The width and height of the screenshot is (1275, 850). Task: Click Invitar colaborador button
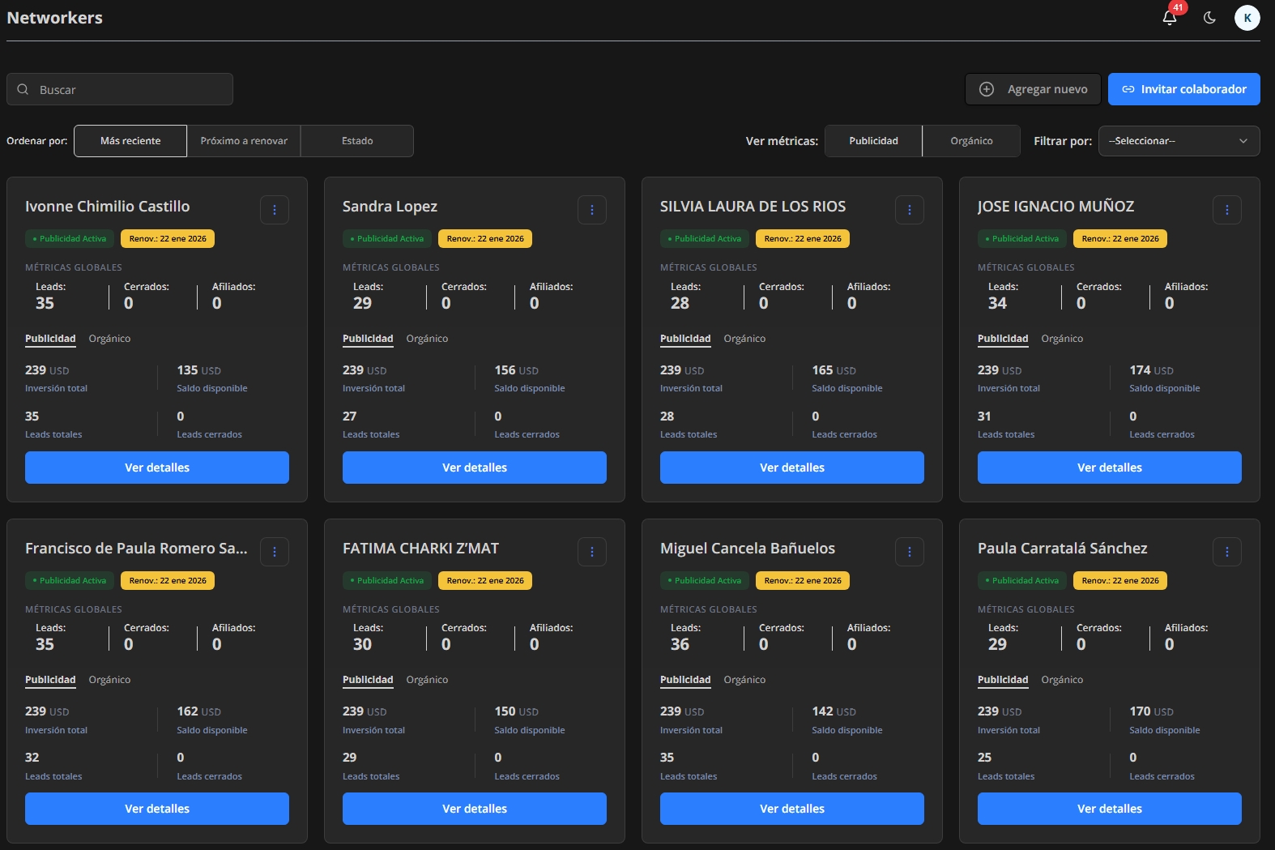pyautogui.click(x=1183, y=89)
